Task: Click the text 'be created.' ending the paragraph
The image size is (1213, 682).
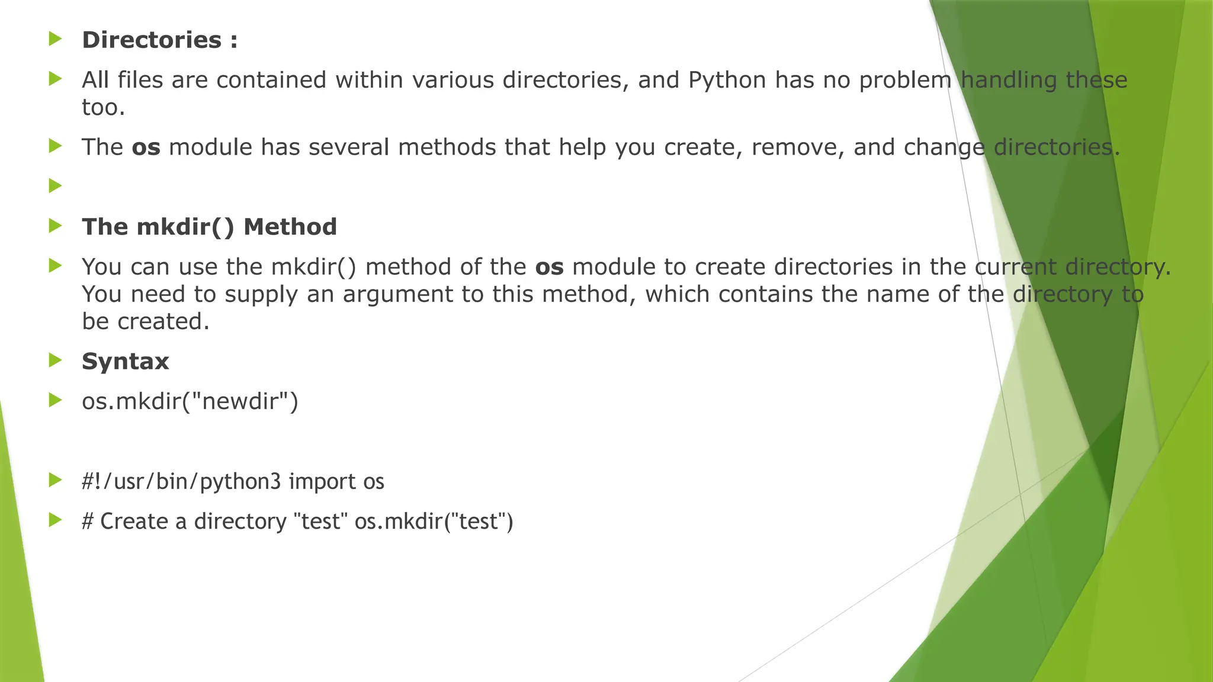Action: pos(146,321)
